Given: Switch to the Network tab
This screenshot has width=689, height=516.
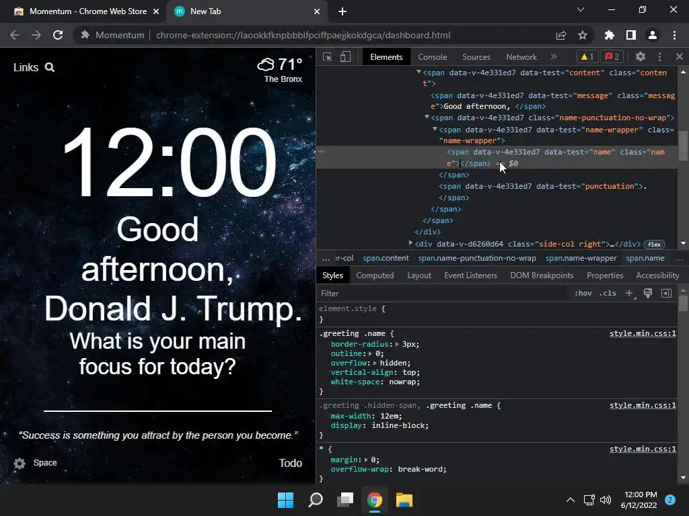Looking at the screenshot, I should click(x=521, y=57).
